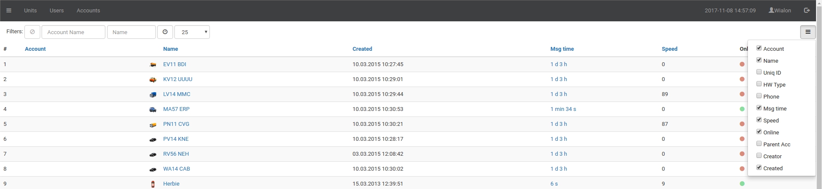Click the green online status dot for MA57 ERP

tap(742, 109)
